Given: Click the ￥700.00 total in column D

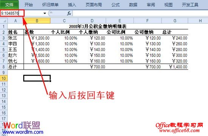Looking at the screenshot, I should [92, 66].
